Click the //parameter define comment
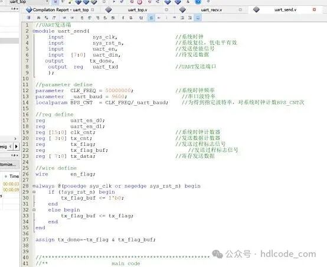 point(64,84)
